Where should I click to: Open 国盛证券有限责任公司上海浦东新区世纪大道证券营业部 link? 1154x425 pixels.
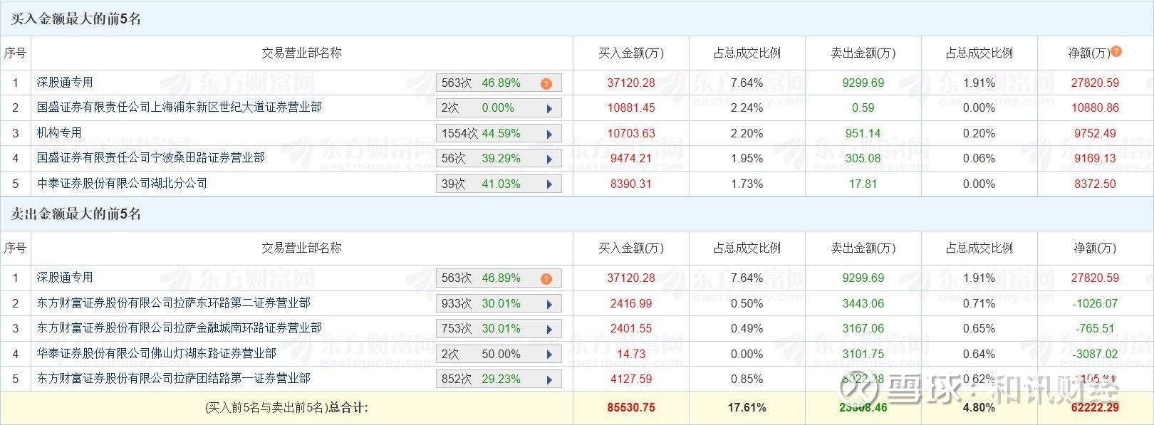coord(180,107)
